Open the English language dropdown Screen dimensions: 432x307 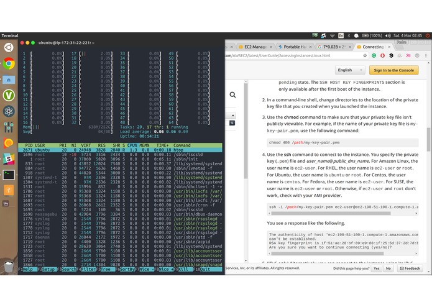(x=350, y=70)
